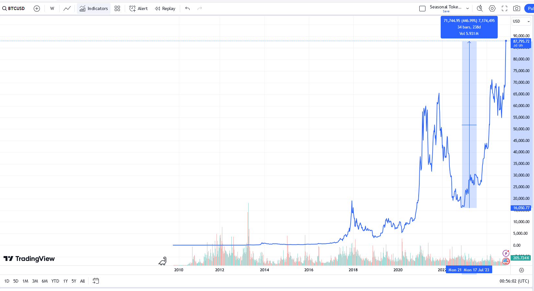The width and height of the screenshot is (534, 291).
Task: Open the quick search lightning icon
Action: tap(480, 9)
